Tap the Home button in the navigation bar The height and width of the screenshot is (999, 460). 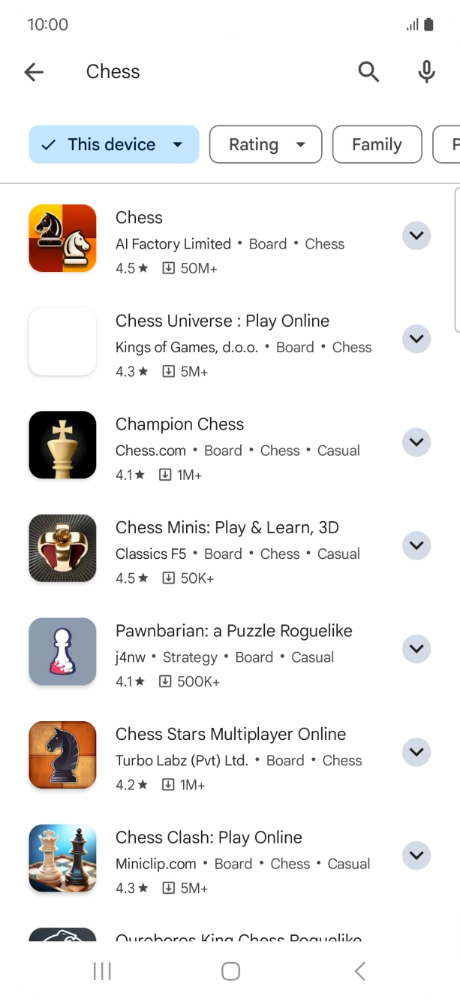[x=230, y=970]
